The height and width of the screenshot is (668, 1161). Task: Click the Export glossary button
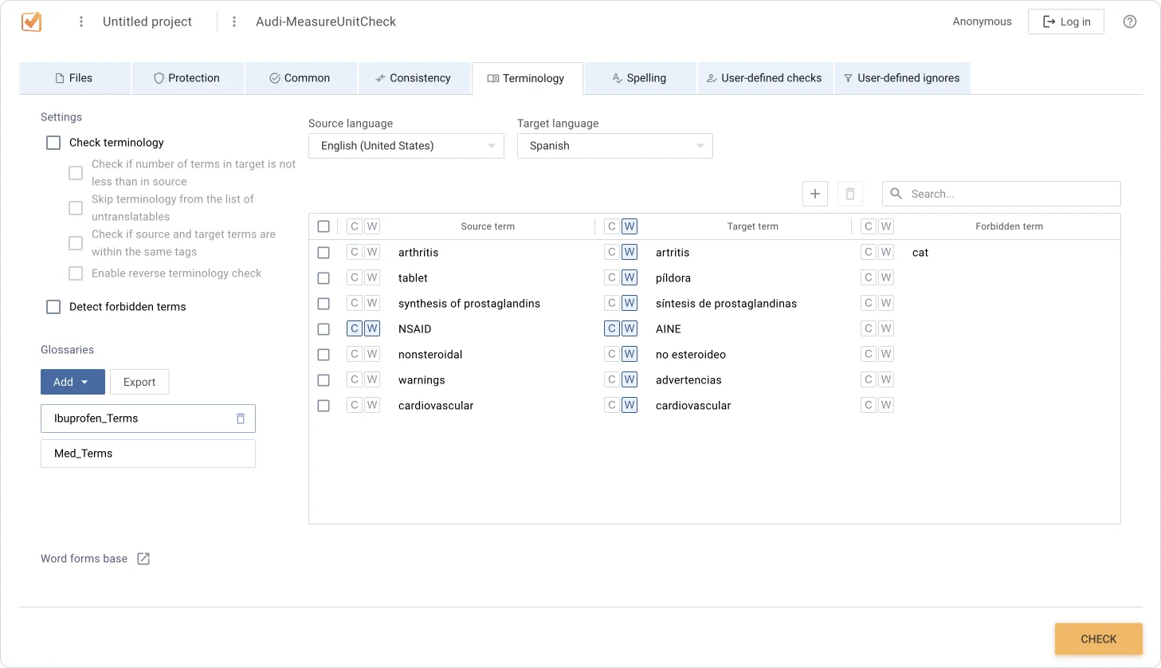point(139,382)
